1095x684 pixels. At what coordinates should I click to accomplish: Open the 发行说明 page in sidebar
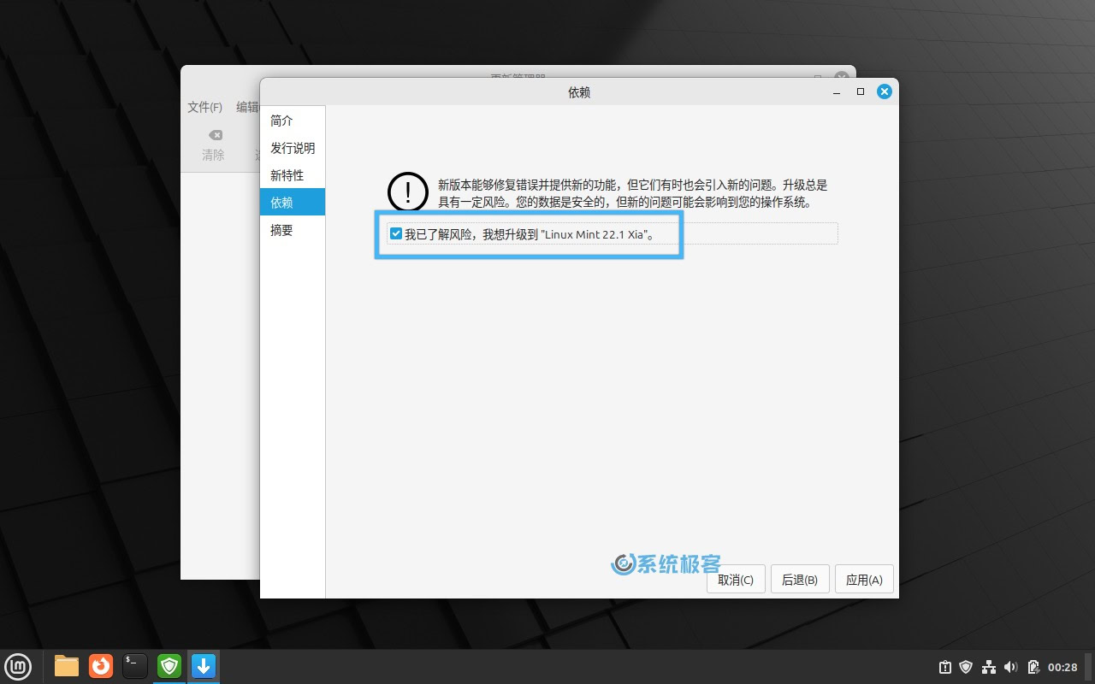(293, 148)
